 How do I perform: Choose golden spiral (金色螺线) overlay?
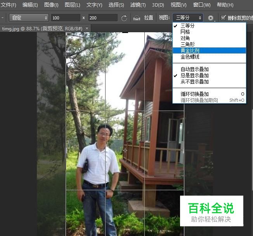coord(190,57)
